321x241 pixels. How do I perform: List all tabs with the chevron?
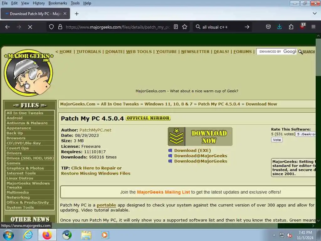pyautogui.click(x=315, y=13)
